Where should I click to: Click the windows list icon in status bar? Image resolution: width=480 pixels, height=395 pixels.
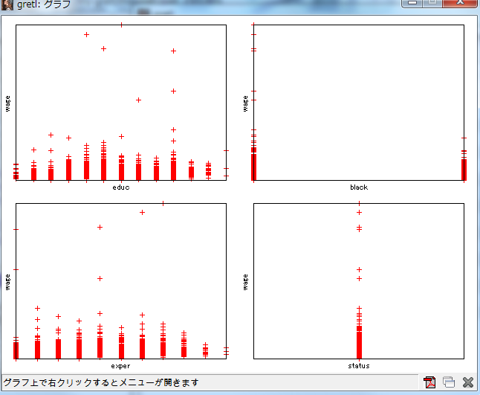[449, 382]
